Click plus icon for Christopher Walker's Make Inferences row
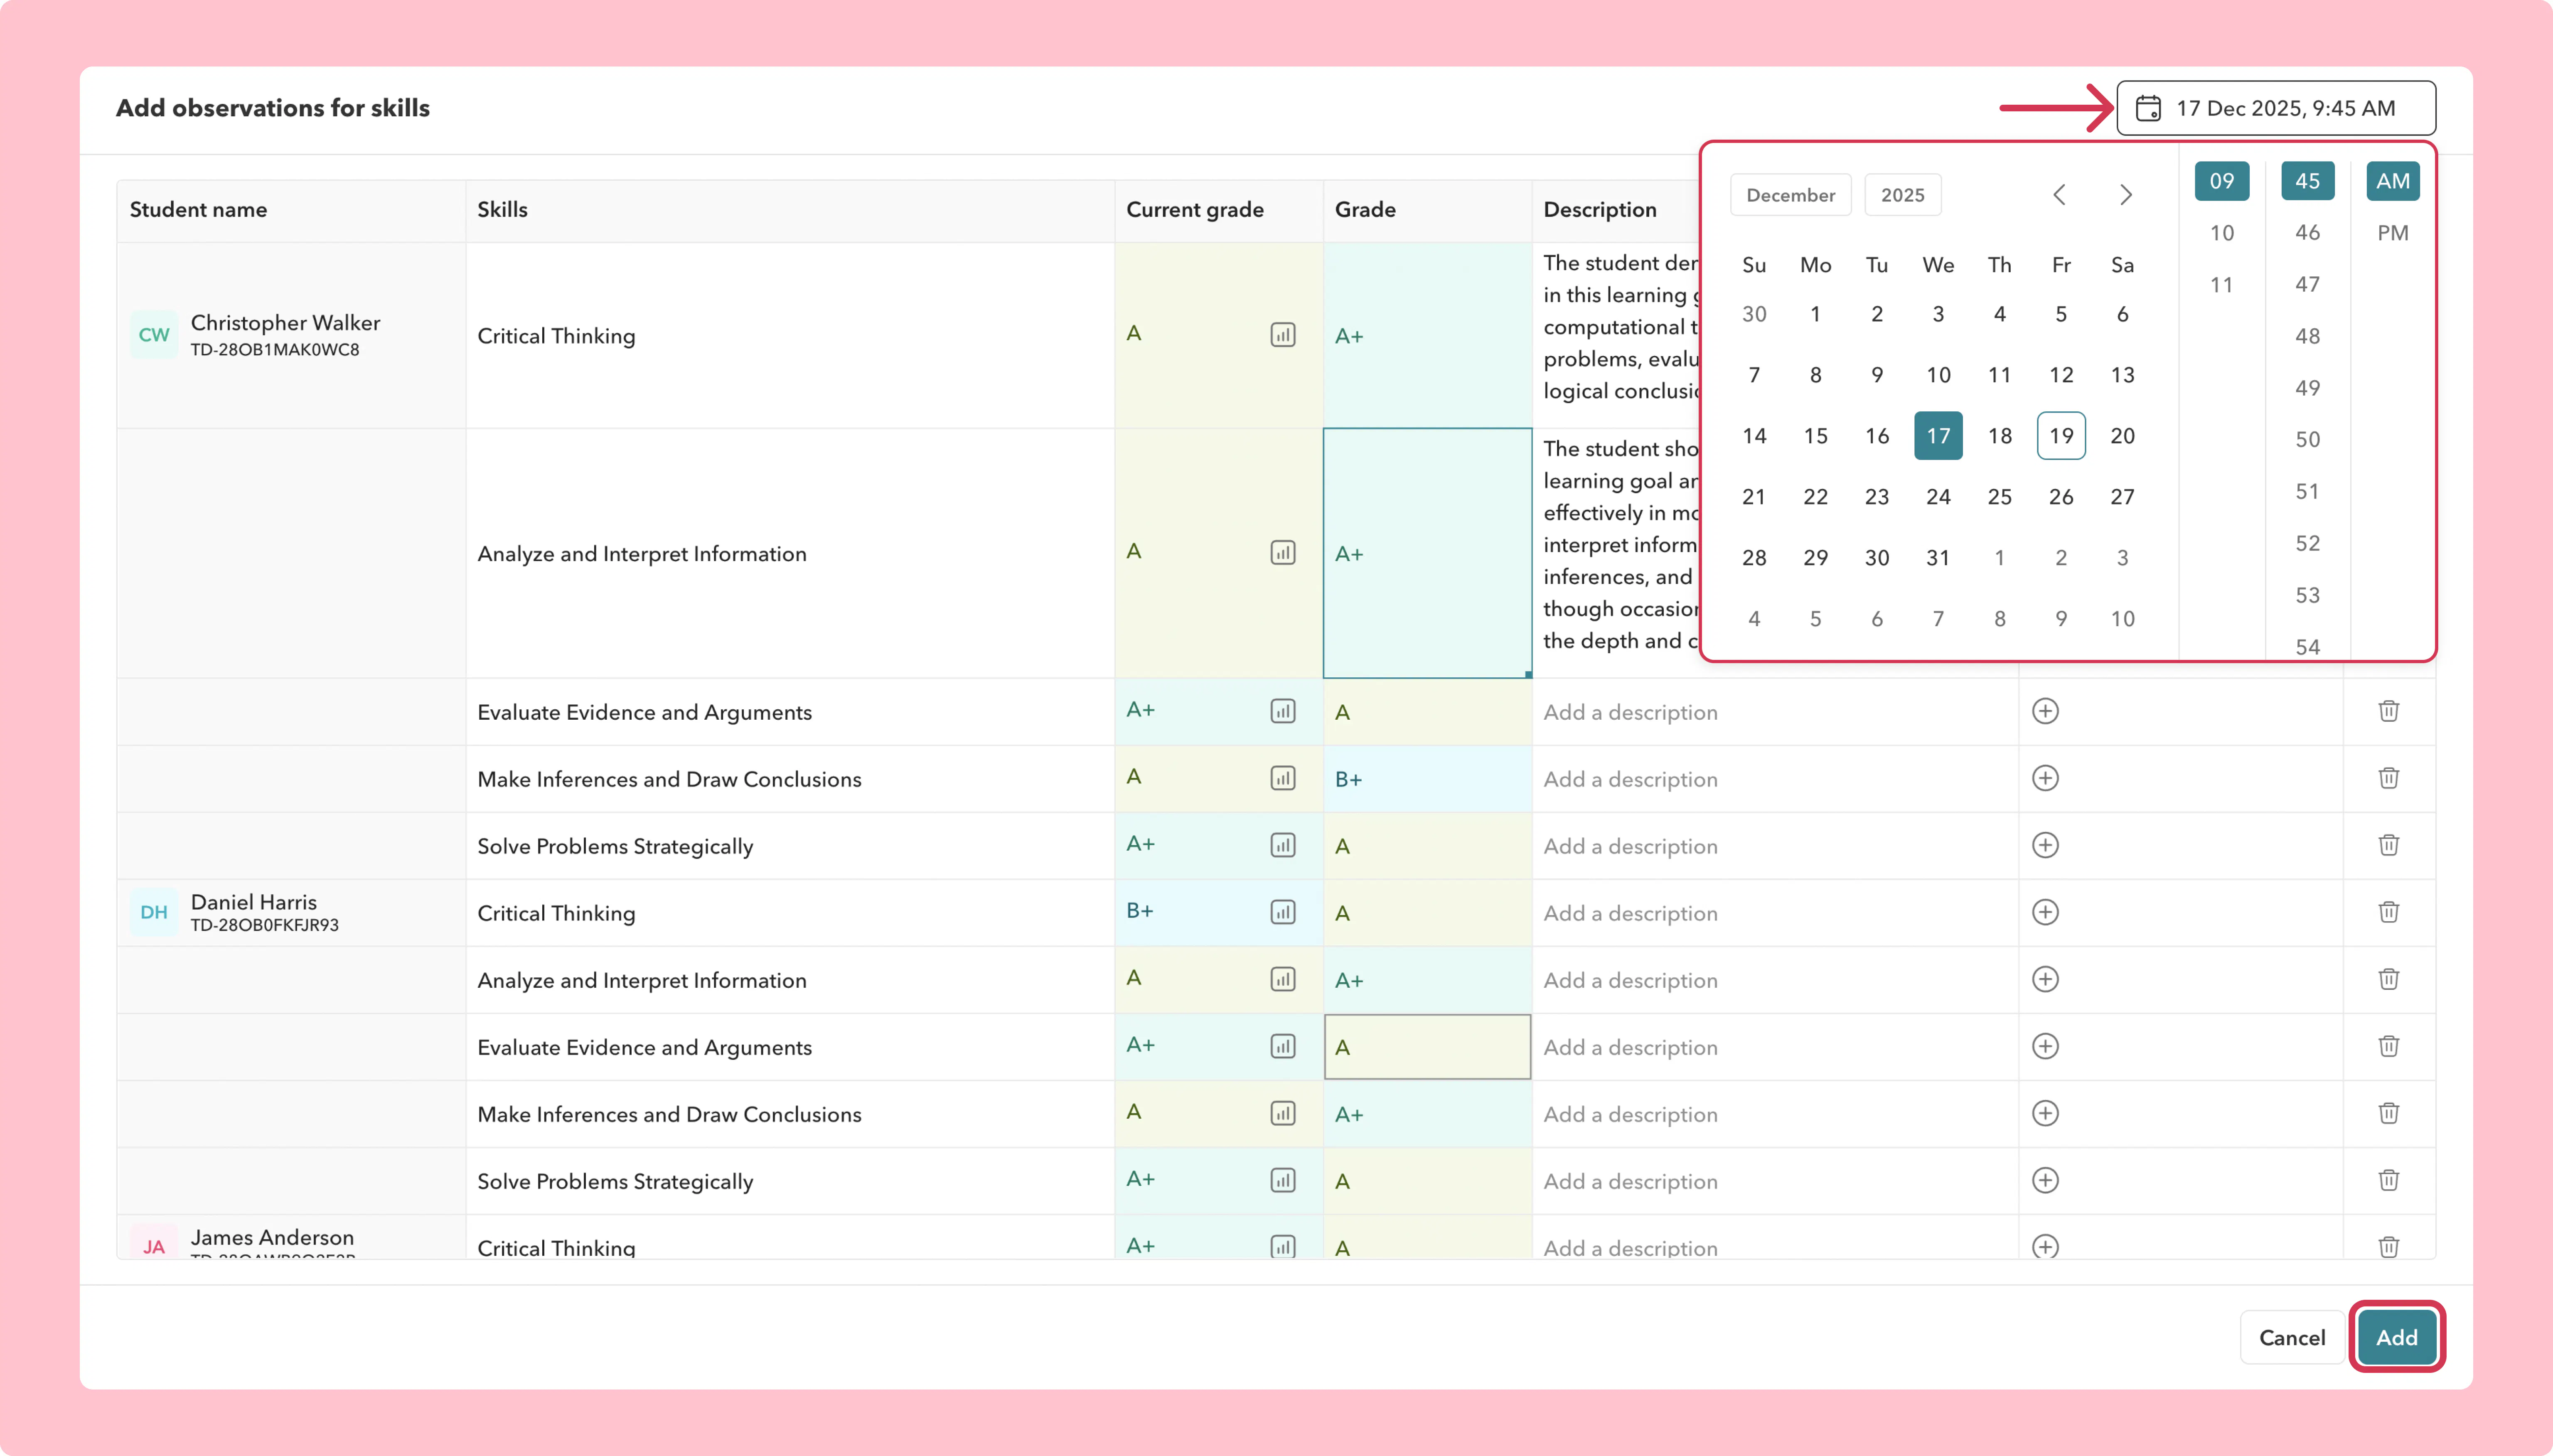This screenshot has height=1456, width=2553. (x=2045, y=778)
